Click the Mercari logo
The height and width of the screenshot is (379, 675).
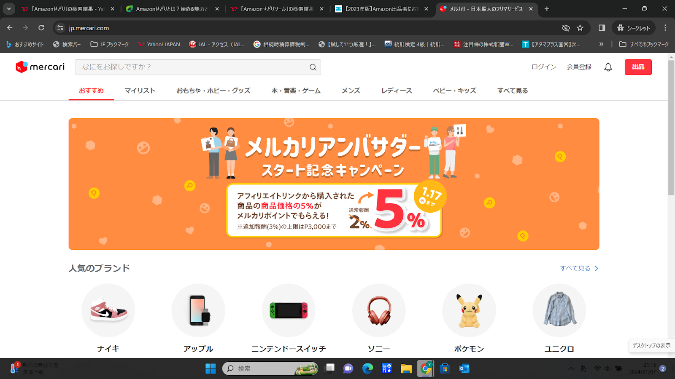pos(40,67)
